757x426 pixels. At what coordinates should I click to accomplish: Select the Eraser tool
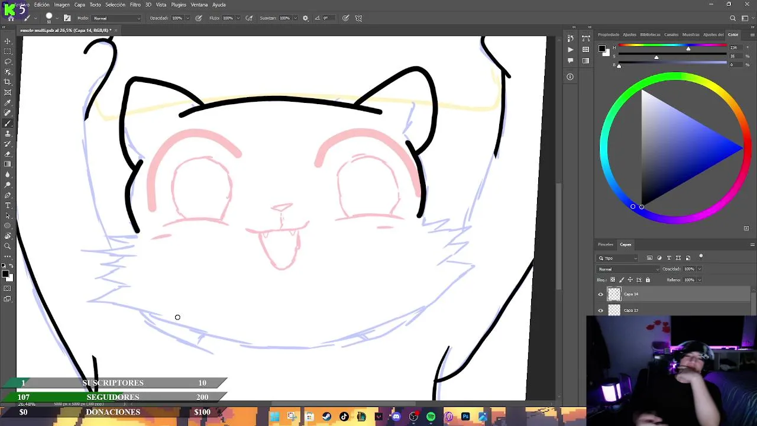[8, 154]
